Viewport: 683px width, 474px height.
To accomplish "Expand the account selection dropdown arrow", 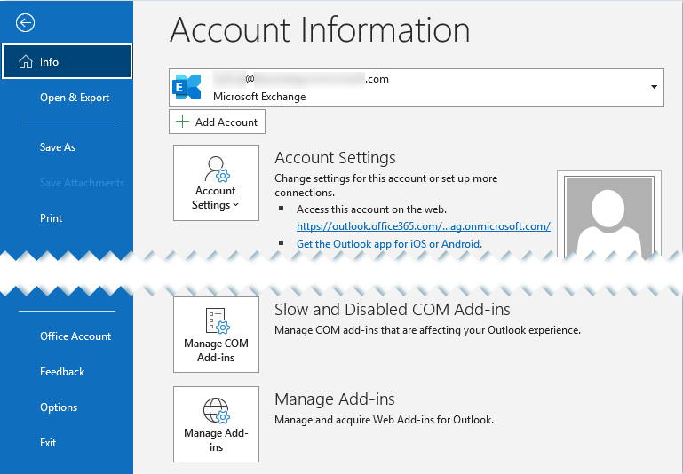I will pyautogui.click(x=654, y=87).
